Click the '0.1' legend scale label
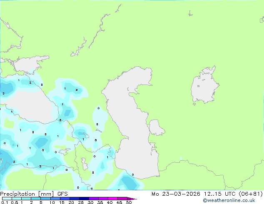Viewport: 264px width, 204px height. click(5, 202)
